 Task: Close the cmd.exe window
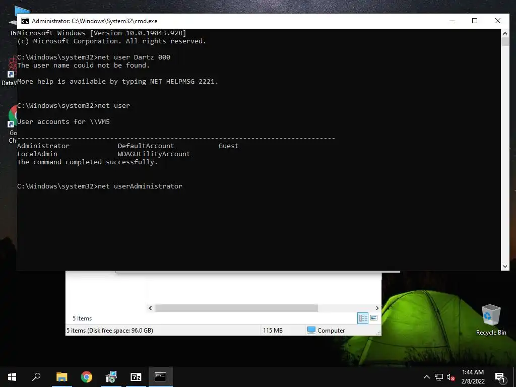tap(497, 21)
